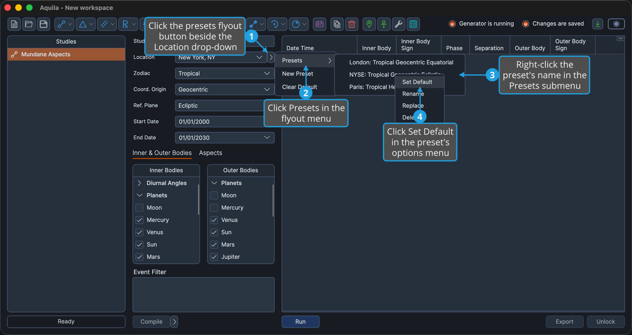The image size is (632, 335).
Task: Open the Coord. Origin Geocentric drop-down
Action: tap(224, 89)
